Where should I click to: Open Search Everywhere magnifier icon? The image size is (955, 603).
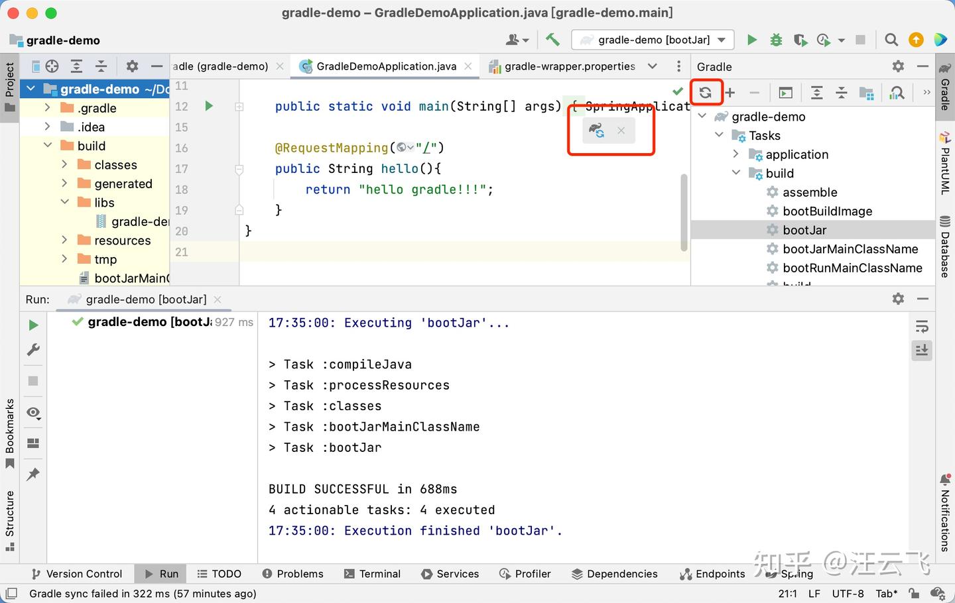tap(891, 40)
